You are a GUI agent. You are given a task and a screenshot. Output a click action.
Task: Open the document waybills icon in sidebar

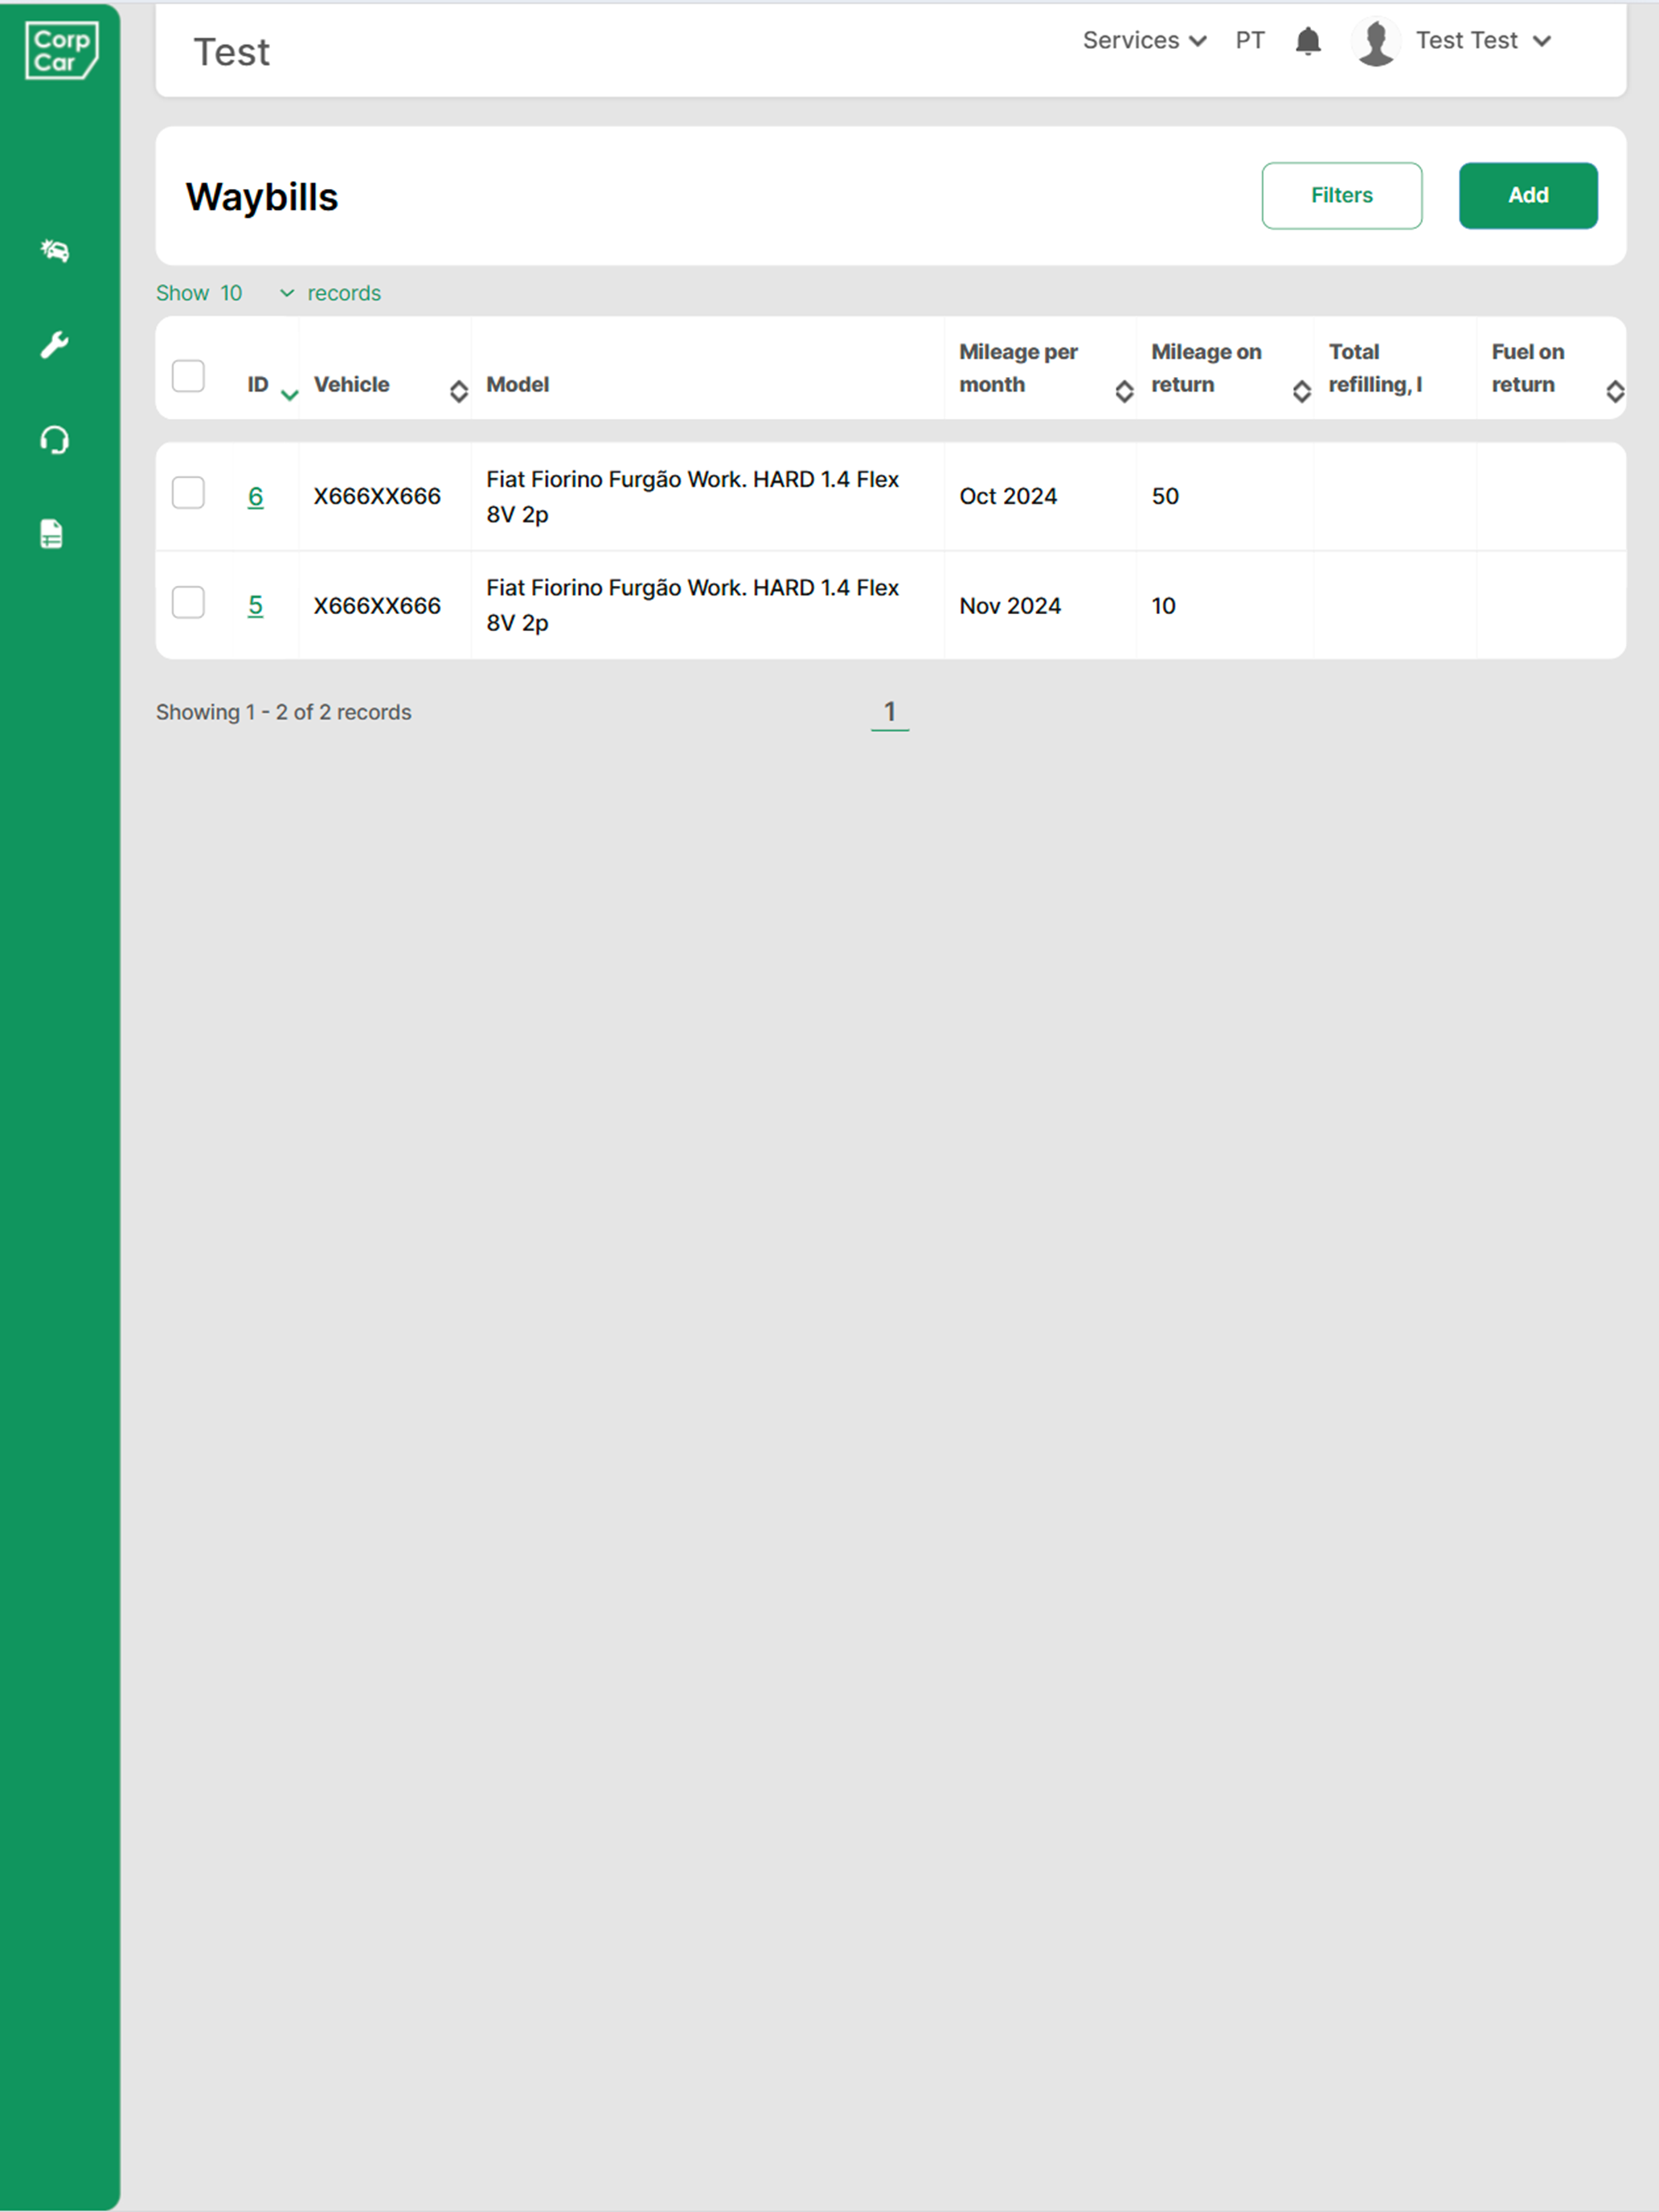pyautogui.click(x=52, y=534)
